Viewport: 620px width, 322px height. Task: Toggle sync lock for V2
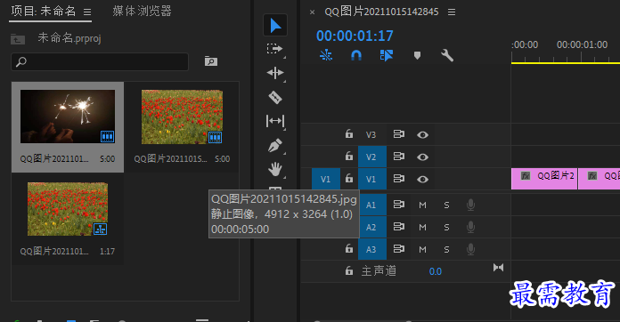click(398, 157)
